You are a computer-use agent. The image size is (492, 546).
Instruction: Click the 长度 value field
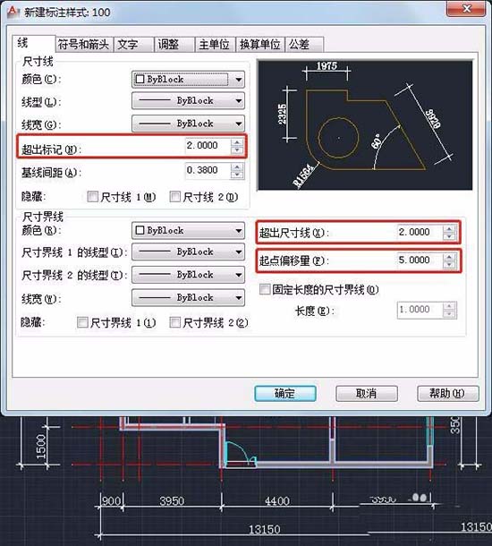[x=420, y=310]
